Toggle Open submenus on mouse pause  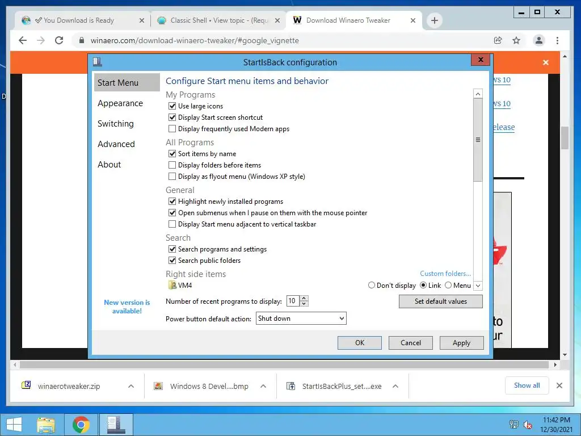click(172, 213)
